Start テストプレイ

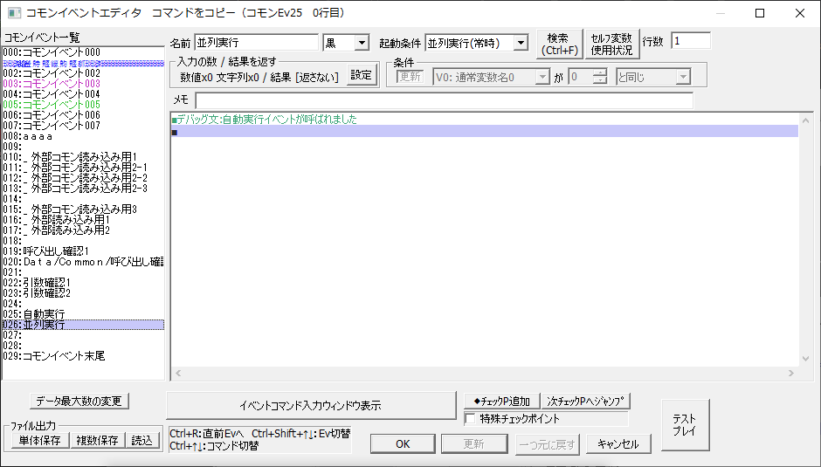(685, 424)
